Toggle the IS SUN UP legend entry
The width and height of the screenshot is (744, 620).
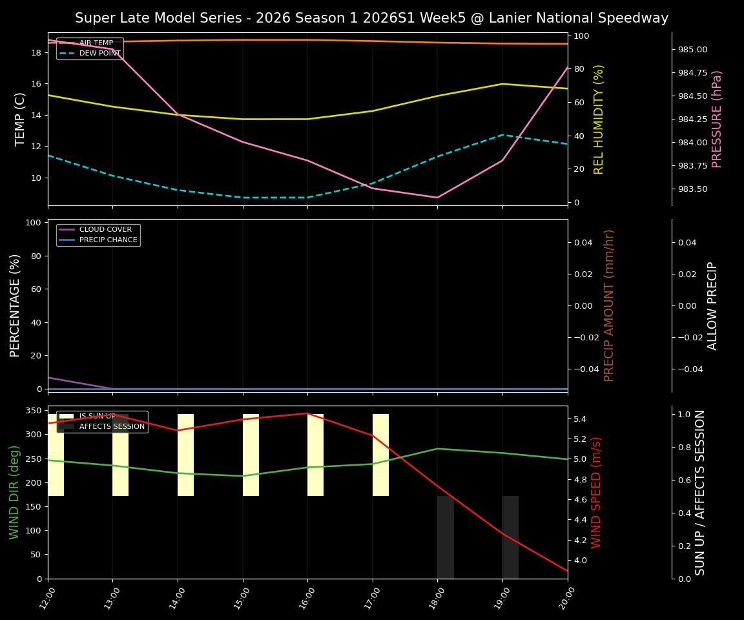tap(98, 416)
